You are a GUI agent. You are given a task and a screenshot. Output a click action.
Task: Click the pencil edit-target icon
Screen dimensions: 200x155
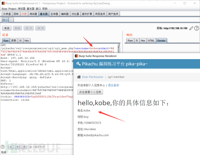pyautogui.click(x=191, y=28)
